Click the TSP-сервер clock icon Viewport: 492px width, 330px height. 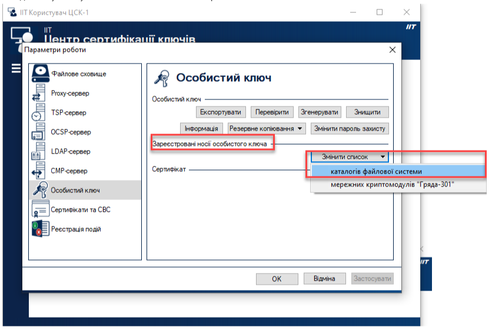(39, 112)
